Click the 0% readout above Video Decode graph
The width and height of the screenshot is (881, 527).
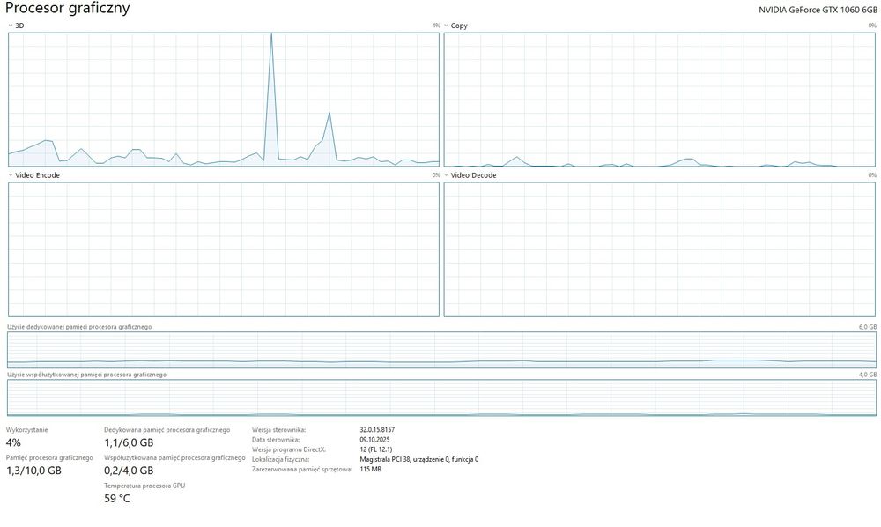[872, 175]
